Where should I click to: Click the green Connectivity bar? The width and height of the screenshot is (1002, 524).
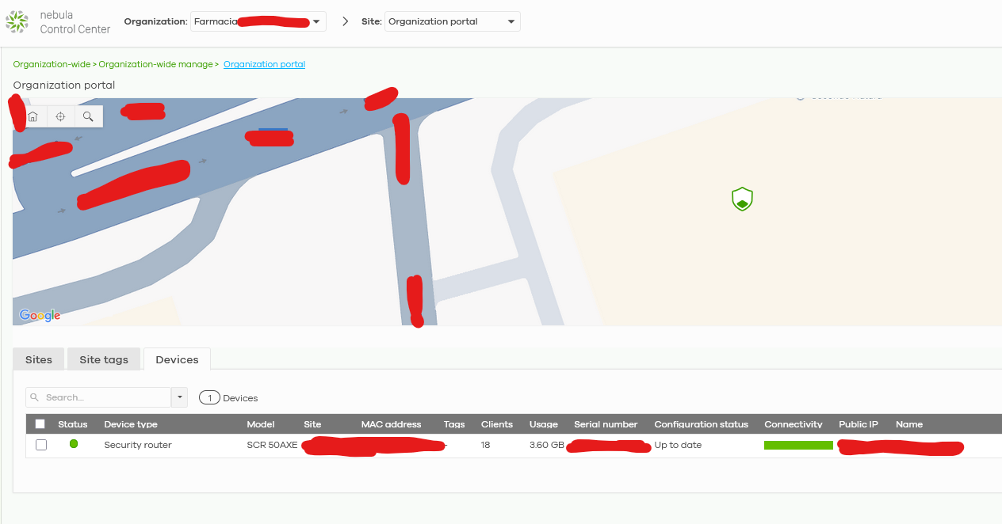click(798, 445)
